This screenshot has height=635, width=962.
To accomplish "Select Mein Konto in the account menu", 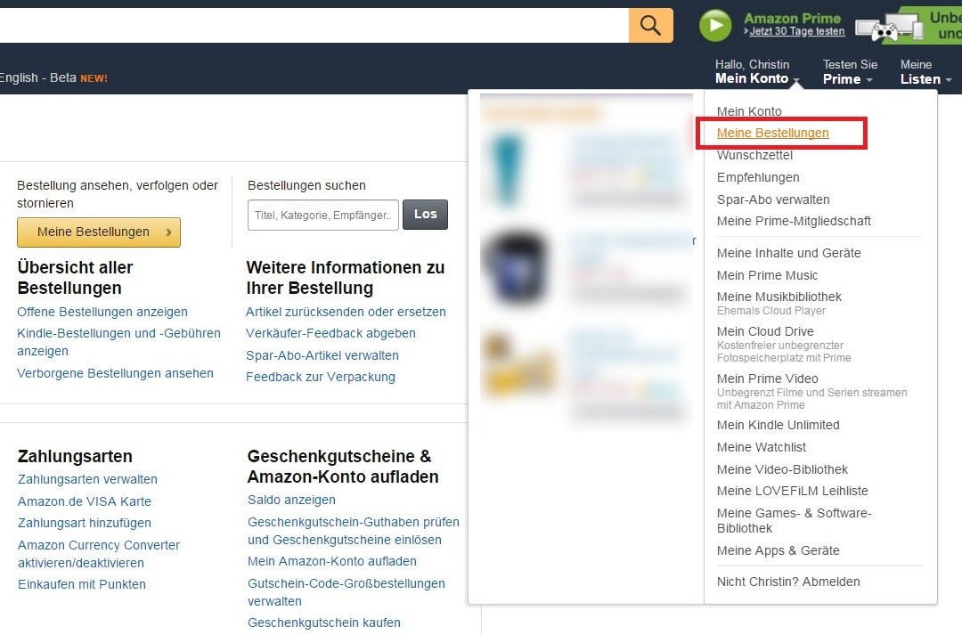I will coord(749,111).
